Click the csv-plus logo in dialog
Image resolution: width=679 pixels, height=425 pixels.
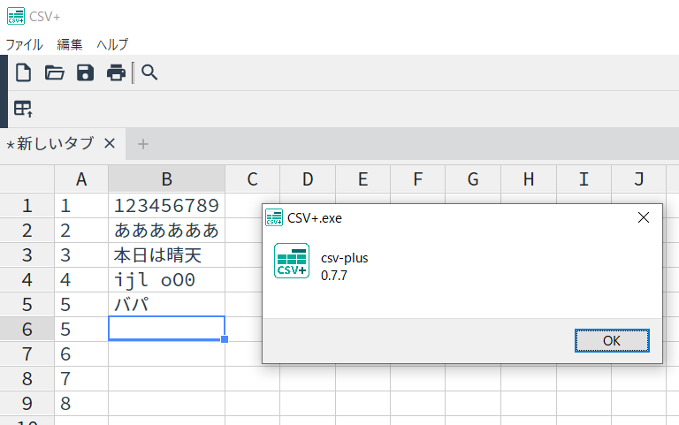pos(292,261)
